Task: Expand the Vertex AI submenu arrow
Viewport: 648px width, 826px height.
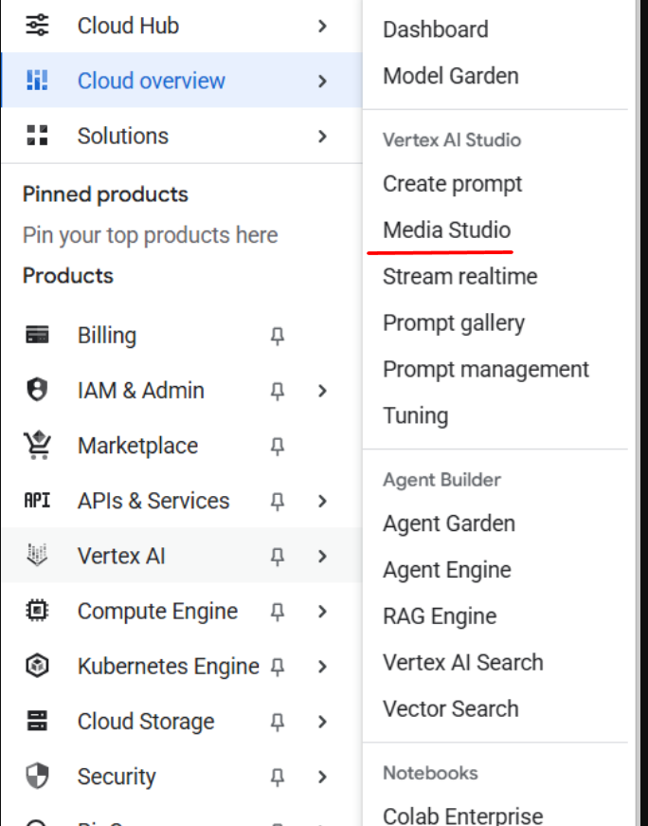Action: coord(323,557)
